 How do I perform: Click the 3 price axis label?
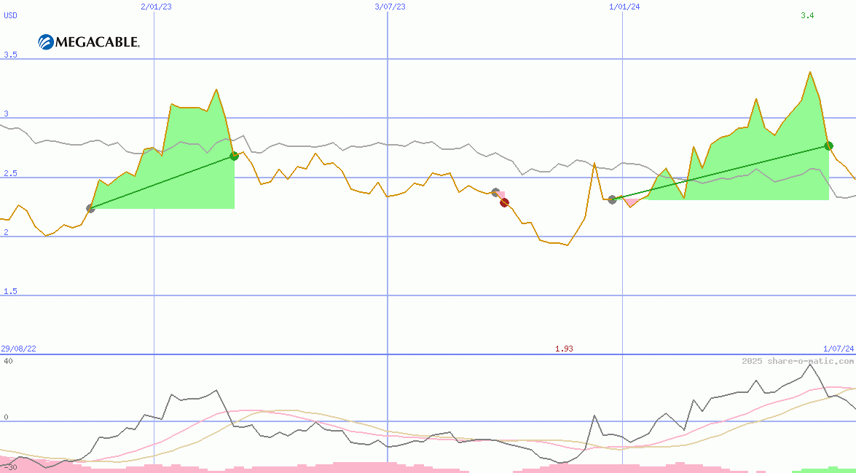6,114
